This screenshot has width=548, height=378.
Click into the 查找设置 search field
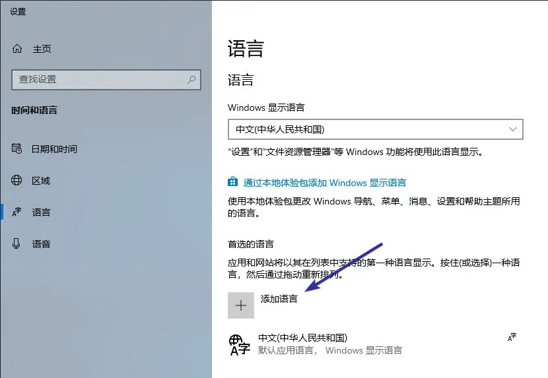point(106,80)
